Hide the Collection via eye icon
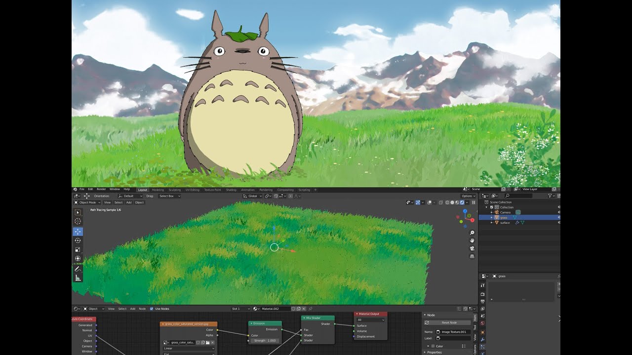 559,207
